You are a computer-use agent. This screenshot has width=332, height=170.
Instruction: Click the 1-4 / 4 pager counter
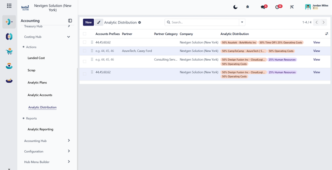coord(307,22)
